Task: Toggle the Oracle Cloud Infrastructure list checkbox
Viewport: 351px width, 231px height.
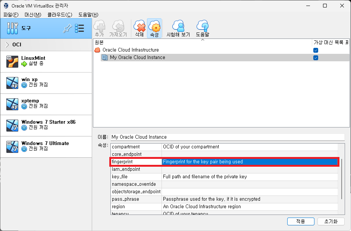Action: [x=316, y=50]
